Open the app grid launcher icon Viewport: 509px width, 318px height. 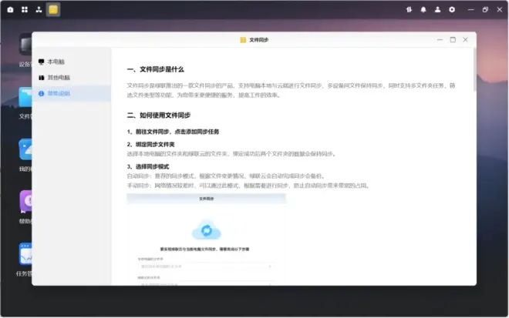tap(25, 10)
